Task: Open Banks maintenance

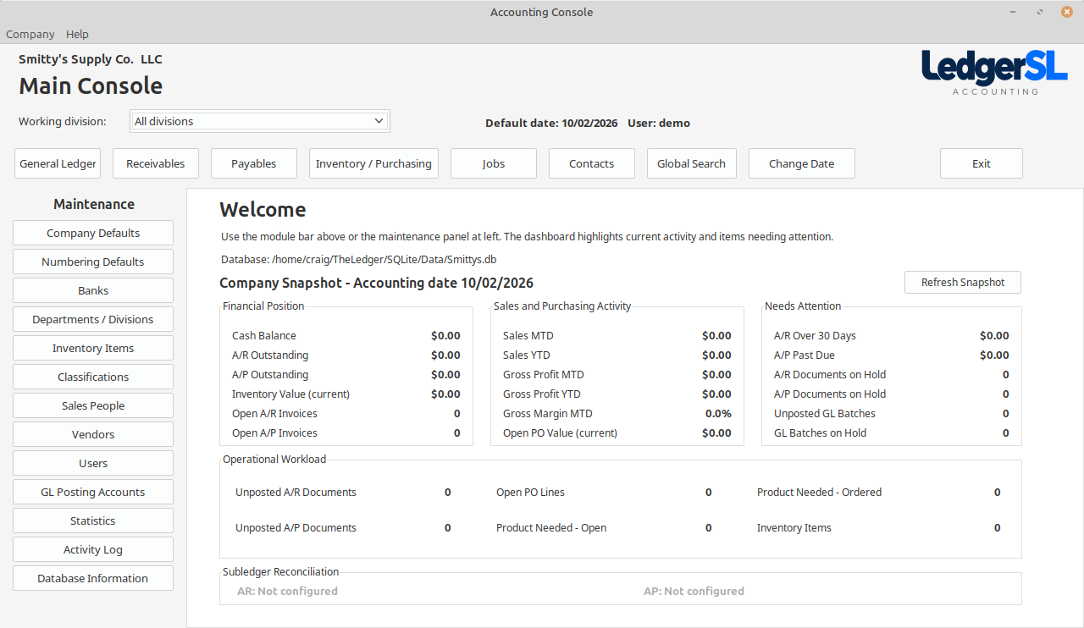Action: tap(93, 291)
